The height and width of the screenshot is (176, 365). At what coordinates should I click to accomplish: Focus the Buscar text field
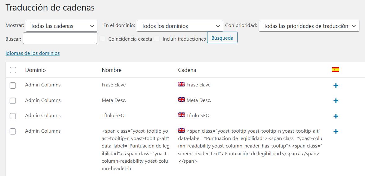point(60,38)
